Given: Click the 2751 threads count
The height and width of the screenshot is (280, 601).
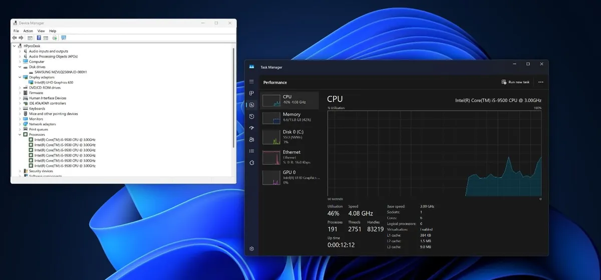Looking at the screenshot, I should [x=355, y=229].
